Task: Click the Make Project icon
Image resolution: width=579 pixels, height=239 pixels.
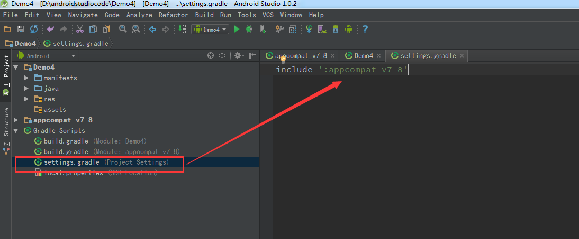Action: 183,29
